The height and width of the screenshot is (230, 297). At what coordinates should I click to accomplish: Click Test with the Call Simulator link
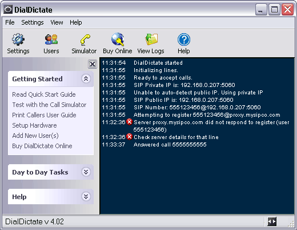[x=49, y=105]
